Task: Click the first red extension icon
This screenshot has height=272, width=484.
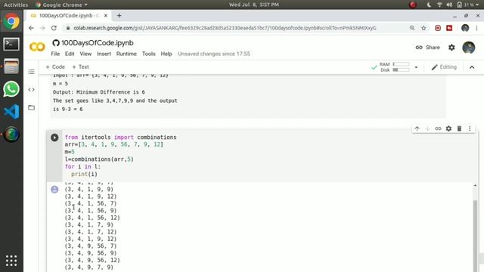Action: tap(438, 28)
